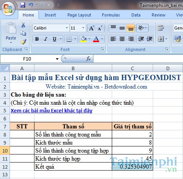The width and height of the screenshot is (183, 179).
Task: Set the orientation of cell text
Action: pyautogui.click(x=142, y=28)
